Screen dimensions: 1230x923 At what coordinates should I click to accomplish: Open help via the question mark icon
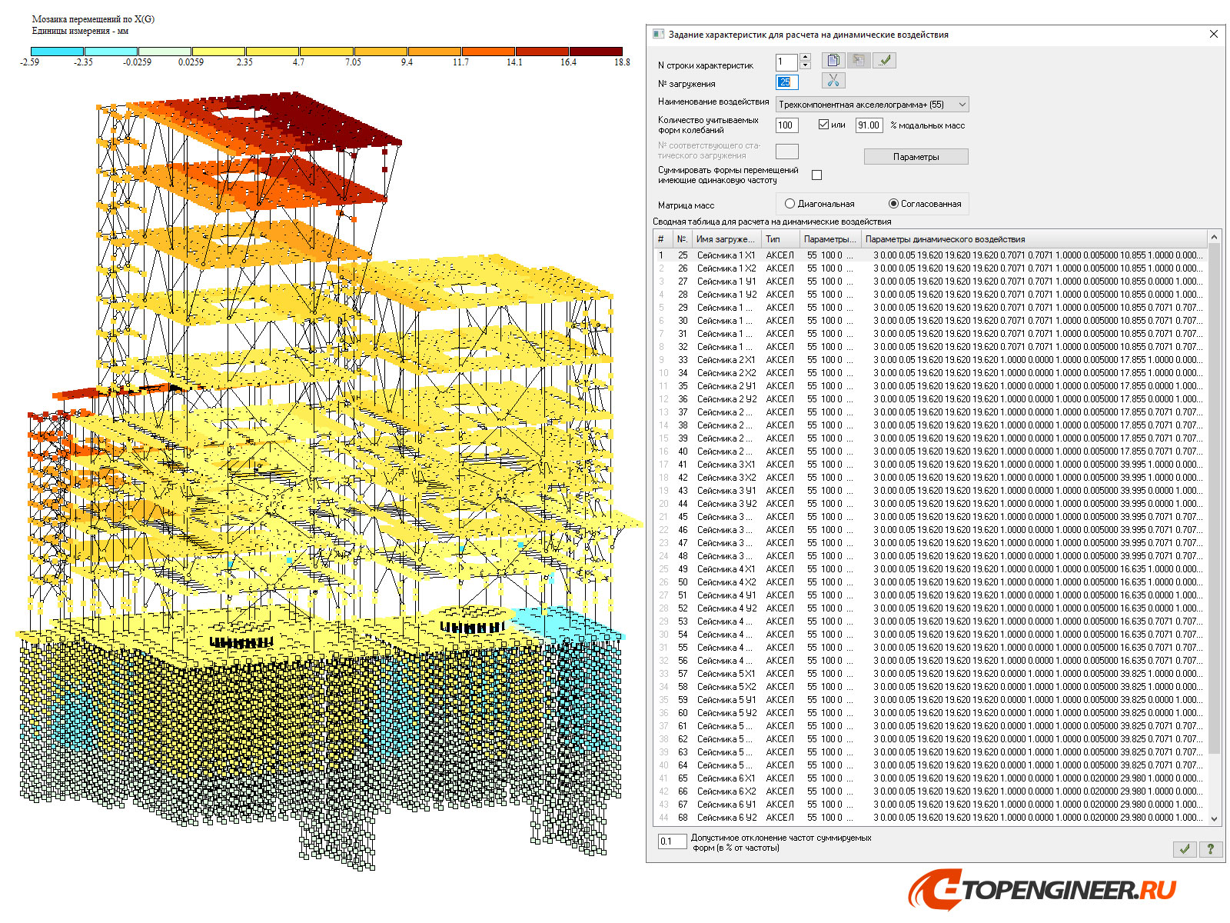coord(1211,849)
